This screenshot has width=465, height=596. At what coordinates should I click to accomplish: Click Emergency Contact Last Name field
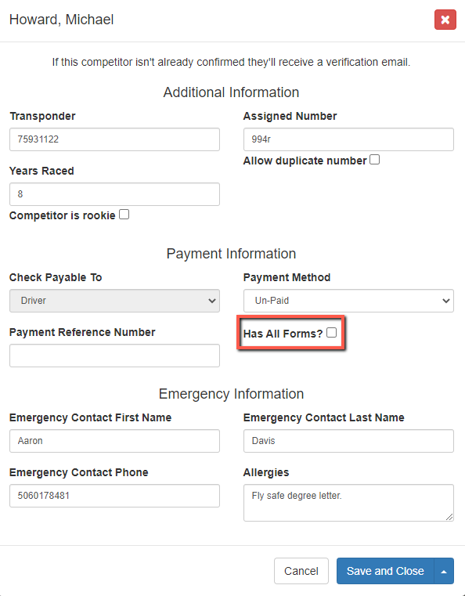348,441
